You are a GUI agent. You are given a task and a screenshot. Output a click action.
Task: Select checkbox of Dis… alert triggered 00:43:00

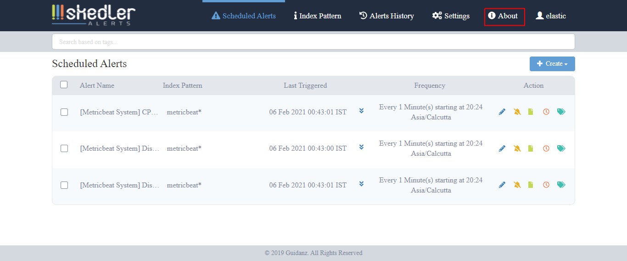click(64, 148)
